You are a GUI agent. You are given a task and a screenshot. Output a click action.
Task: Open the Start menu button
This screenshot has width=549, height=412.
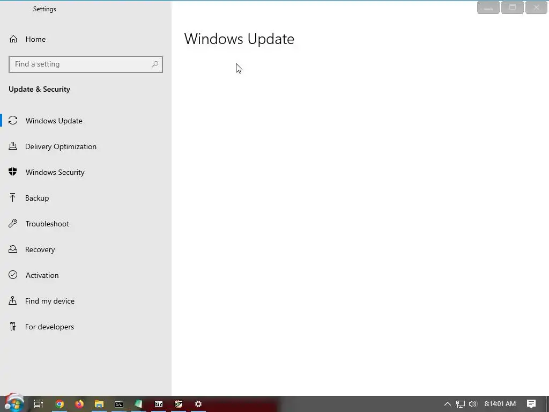click(x=14, y=403)
